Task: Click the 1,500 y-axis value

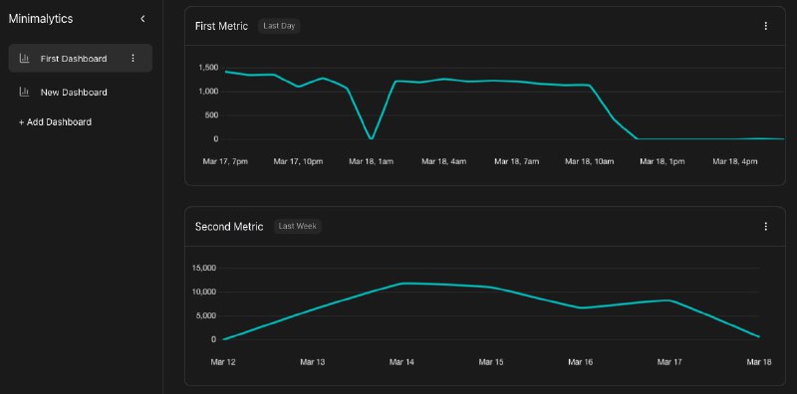Action: (x=208, y=68)
